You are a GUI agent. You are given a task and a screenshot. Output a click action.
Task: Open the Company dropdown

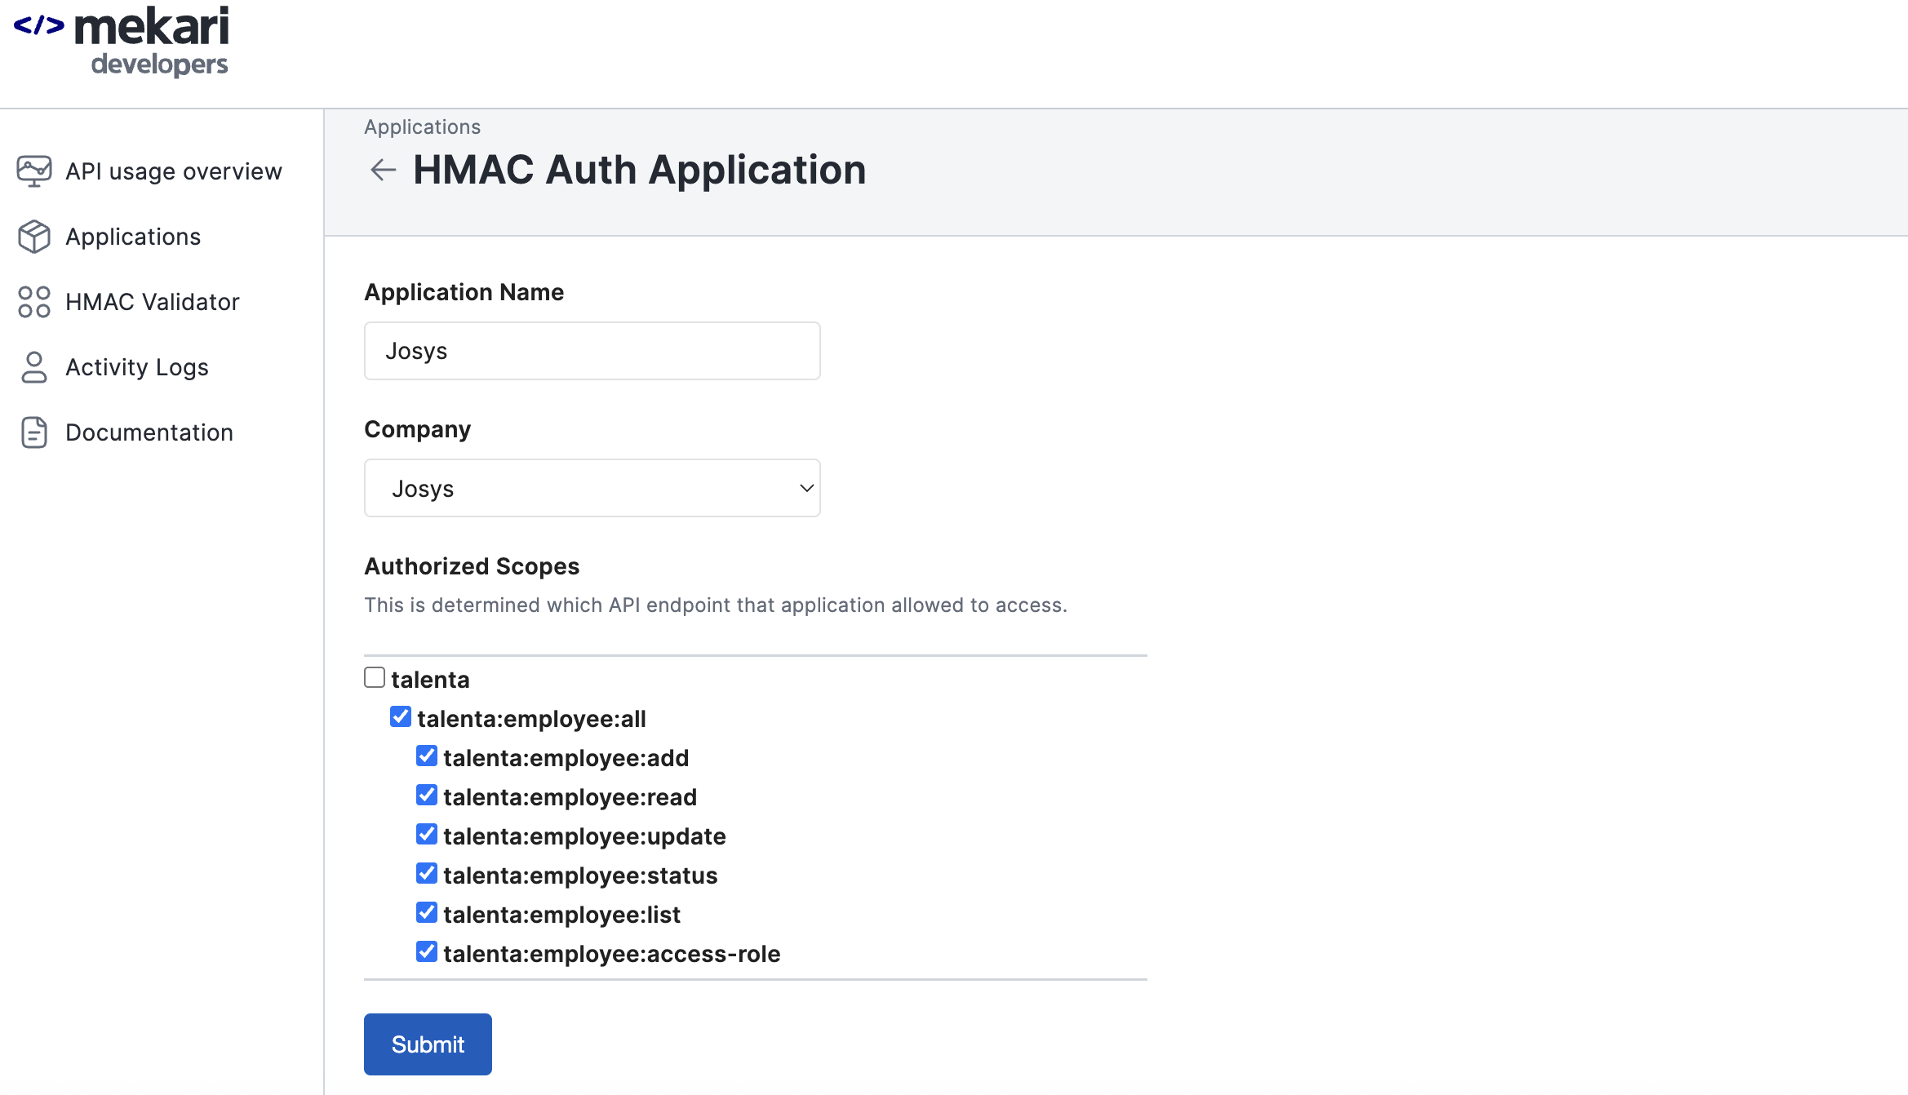[592, 488]
